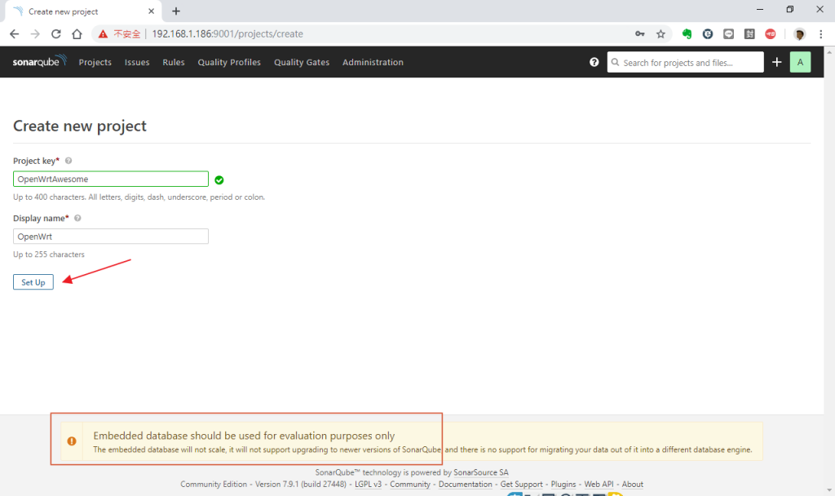
Task: Bookmark this page with star icon
Action: 660,34
